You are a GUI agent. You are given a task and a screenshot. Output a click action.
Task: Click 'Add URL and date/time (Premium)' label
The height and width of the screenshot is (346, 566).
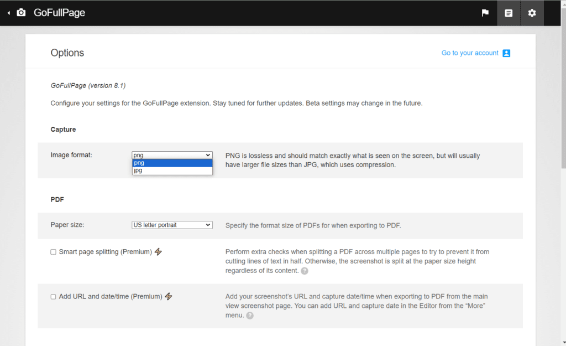[111, 297]
